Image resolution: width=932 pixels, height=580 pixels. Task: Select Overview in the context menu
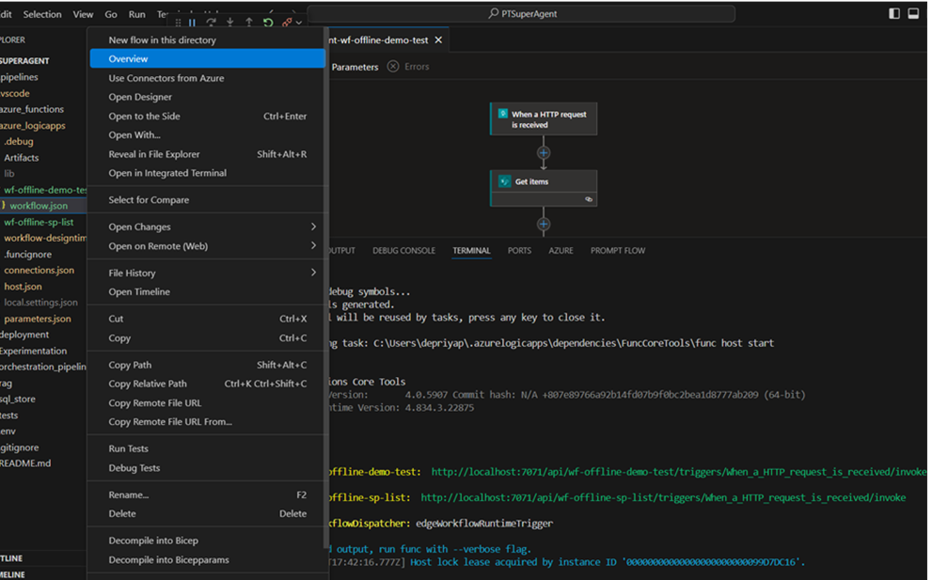pyautogui.click(x=208, y=59)
